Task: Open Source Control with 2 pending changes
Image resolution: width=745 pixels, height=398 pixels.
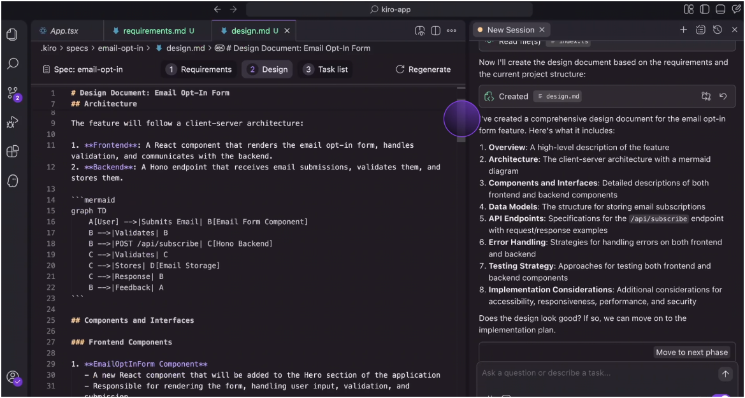Action: (x=13, y=94)
